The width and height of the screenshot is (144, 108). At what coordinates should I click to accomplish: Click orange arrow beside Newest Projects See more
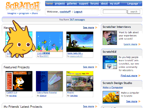[x=96, y=28]
